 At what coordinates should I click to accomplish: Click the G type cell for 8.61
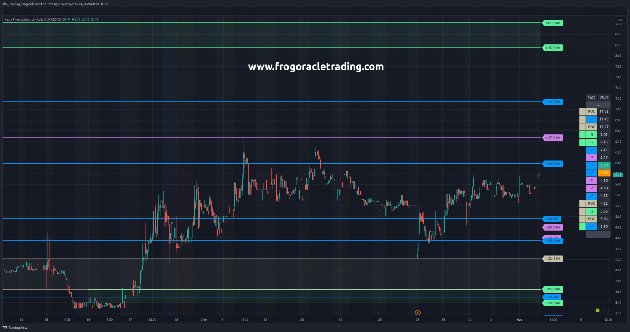point(591,134)
